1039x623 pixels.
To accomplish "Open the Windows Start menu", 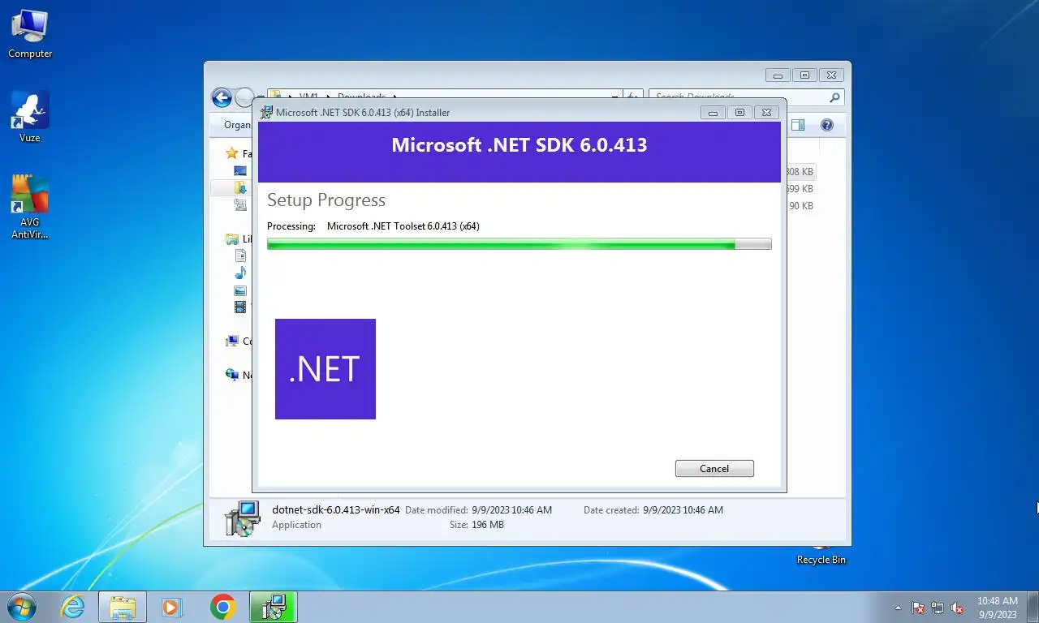I will 20,607.
